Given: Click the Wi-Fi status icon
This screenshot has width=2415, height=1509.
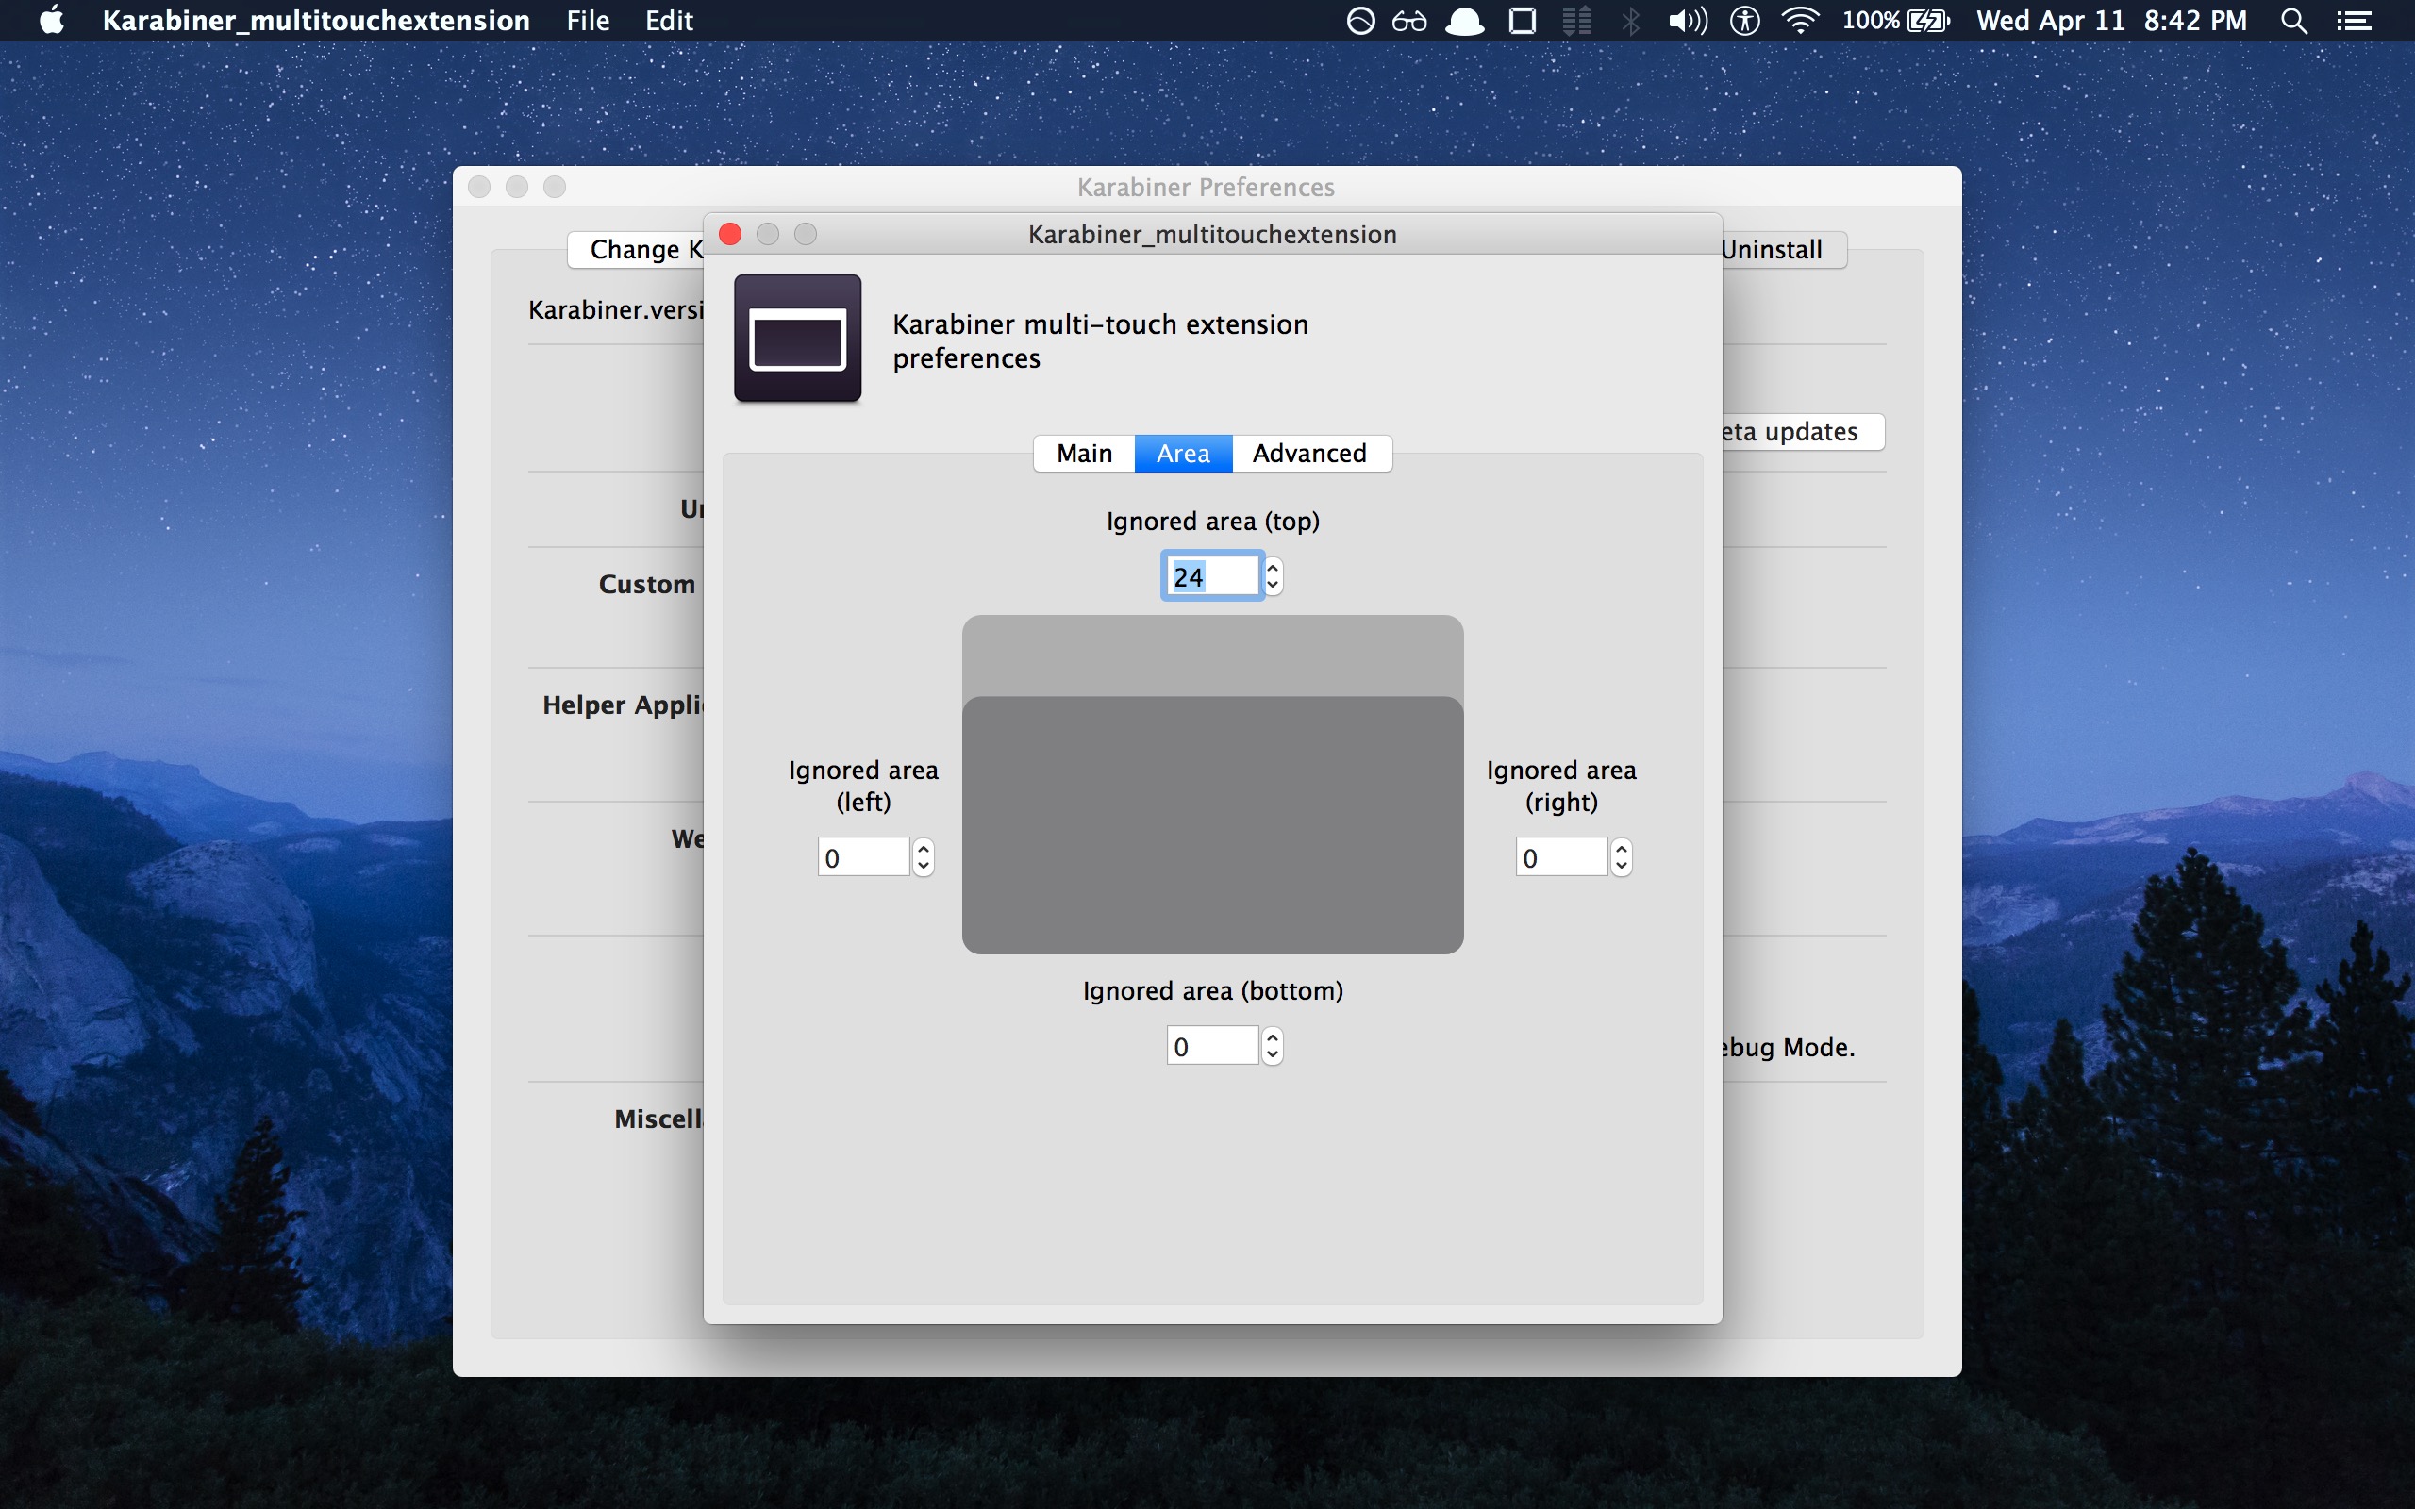Looking at the screenshot, I should point(1800,20).
